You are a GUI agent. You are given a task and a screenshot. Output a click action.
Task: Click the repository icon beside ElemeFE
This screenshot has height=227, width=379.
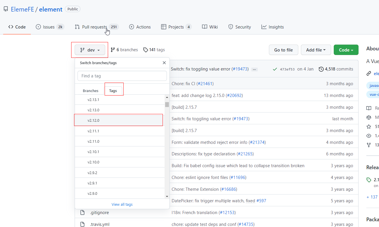(x=6, y=9)
